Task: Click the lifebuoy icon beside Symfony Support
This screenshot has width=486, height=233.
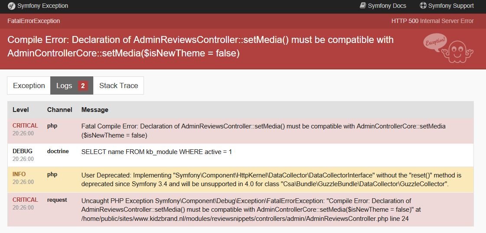Action: point(423,6)
